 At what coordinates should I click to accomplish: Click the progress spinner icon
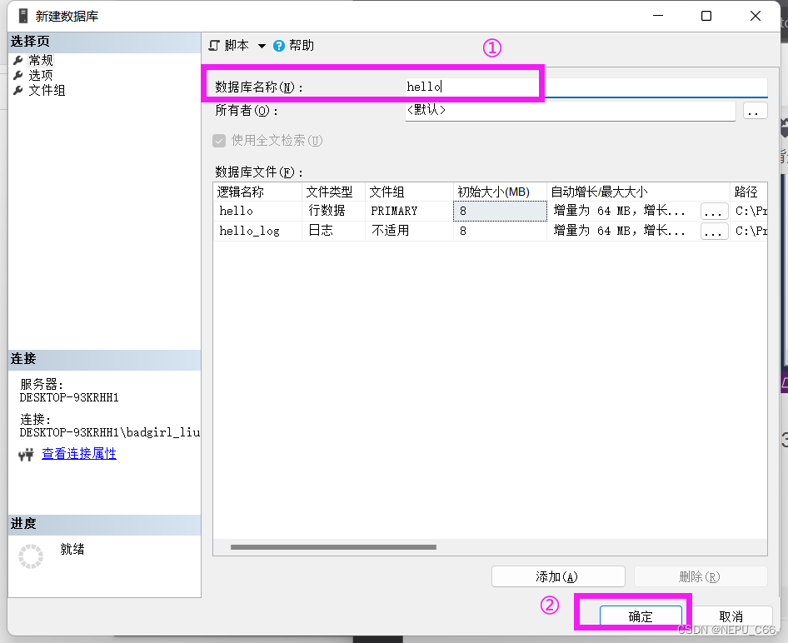[31, 557]
